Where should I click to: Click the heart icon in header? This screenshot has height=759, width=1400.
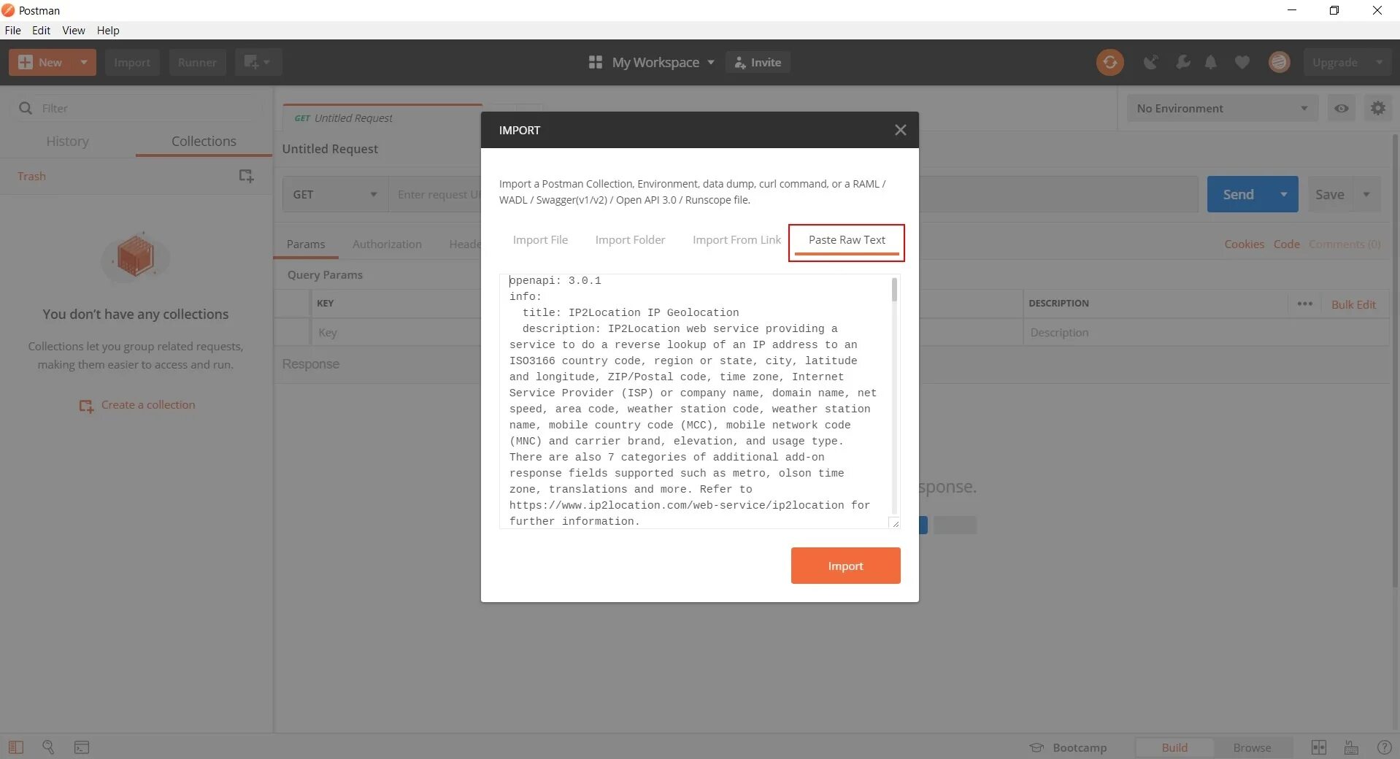(x=1242, y=62)
